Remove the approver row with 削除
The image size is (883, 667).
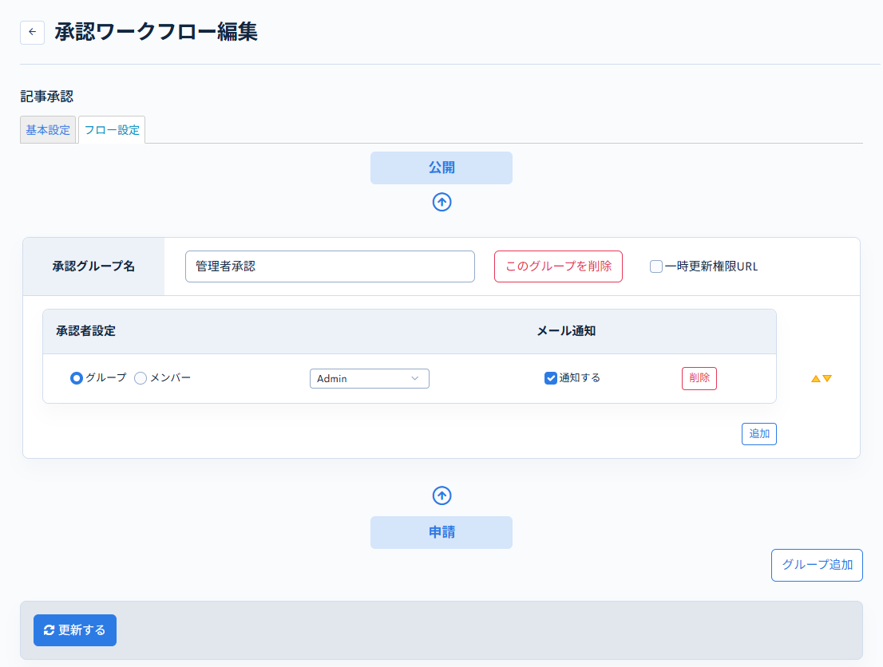(x=699, y=377)
